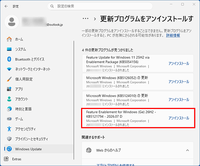Viewport: 200px width, 166px height.
Task: Click the アプリ apps icon
Action: (x=9, y=89)
